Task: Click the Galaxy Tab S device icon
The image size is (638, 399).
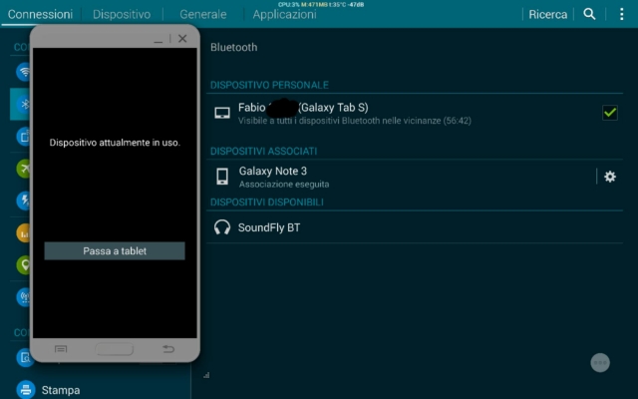Action: 222,113
